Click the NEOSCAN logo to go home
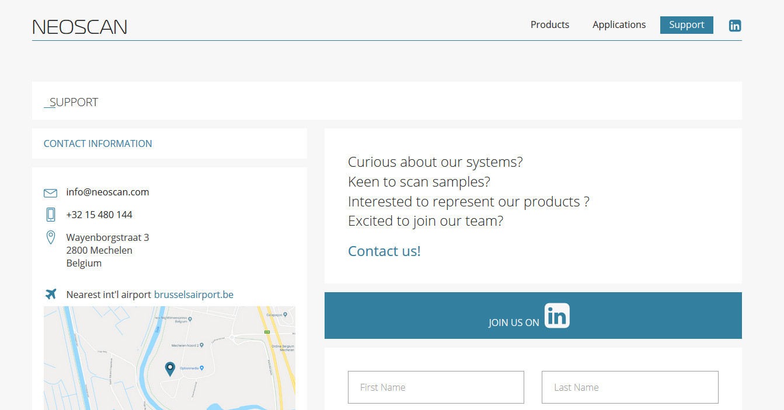Screen dimensions: 784x410 click(x=79, y=27)
